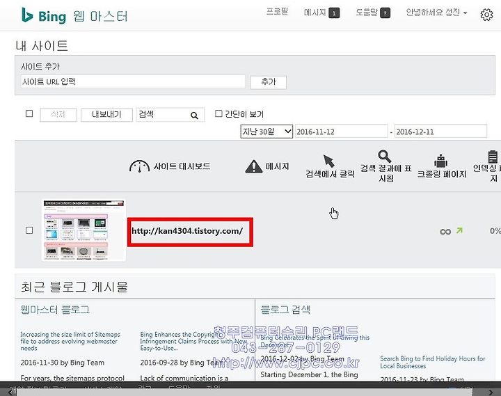
Task: Click the robot icon above 크롤링 페이지
Action: [x=440, y=161]
